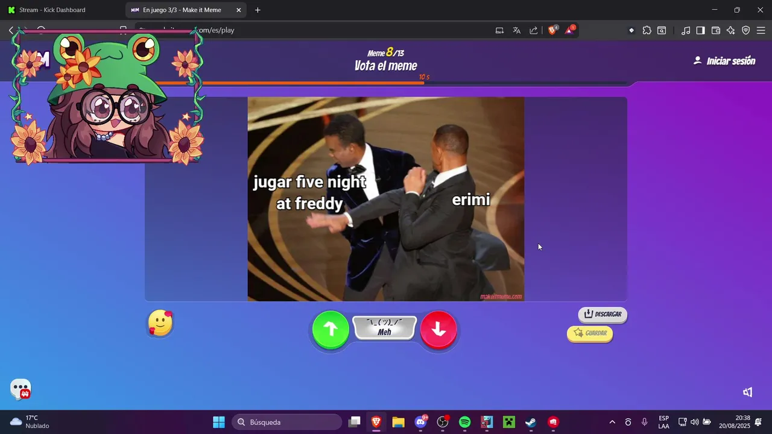Screen dimensions: 772x434
Task: Open Leo AI sparkle icon
Action: pyautogui.click(x=731, y=30)
